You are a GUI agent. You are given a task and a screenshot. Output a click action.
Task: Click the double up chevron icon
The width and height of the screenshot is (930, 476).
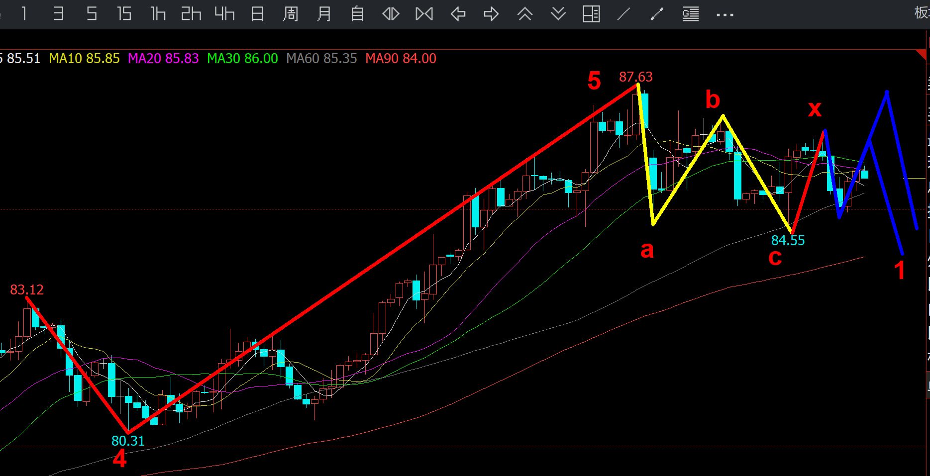pos(524,14)
